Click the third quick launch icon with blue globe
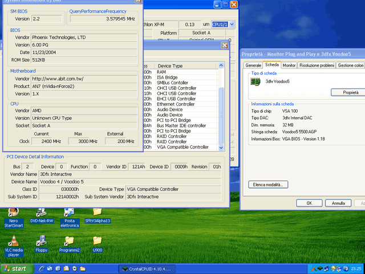The width and height of the screenshot is (365, 274). point(58,269)
